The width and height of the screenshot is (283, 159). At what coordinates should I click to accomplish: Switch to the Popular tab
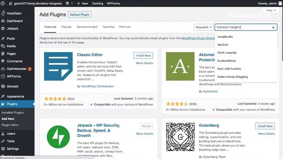point(66,27)
